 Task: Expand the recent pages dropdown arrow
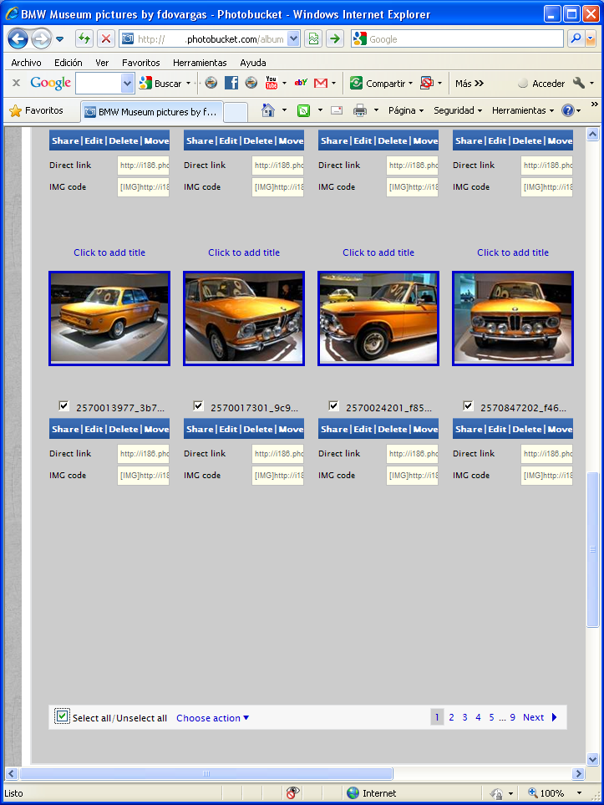[59, 39]
